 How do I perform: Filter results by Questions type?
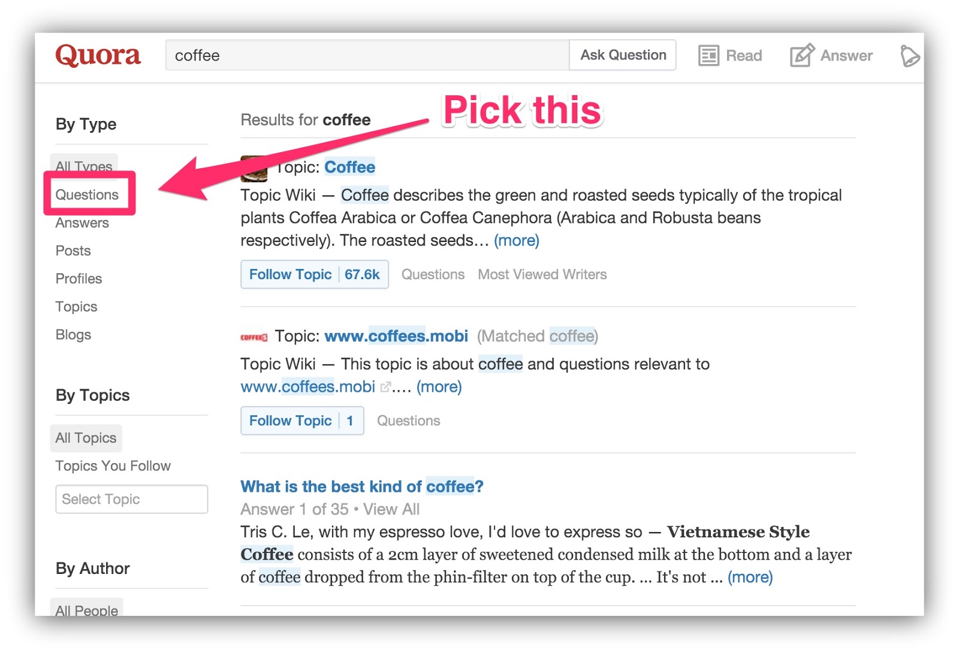(87, 195)
